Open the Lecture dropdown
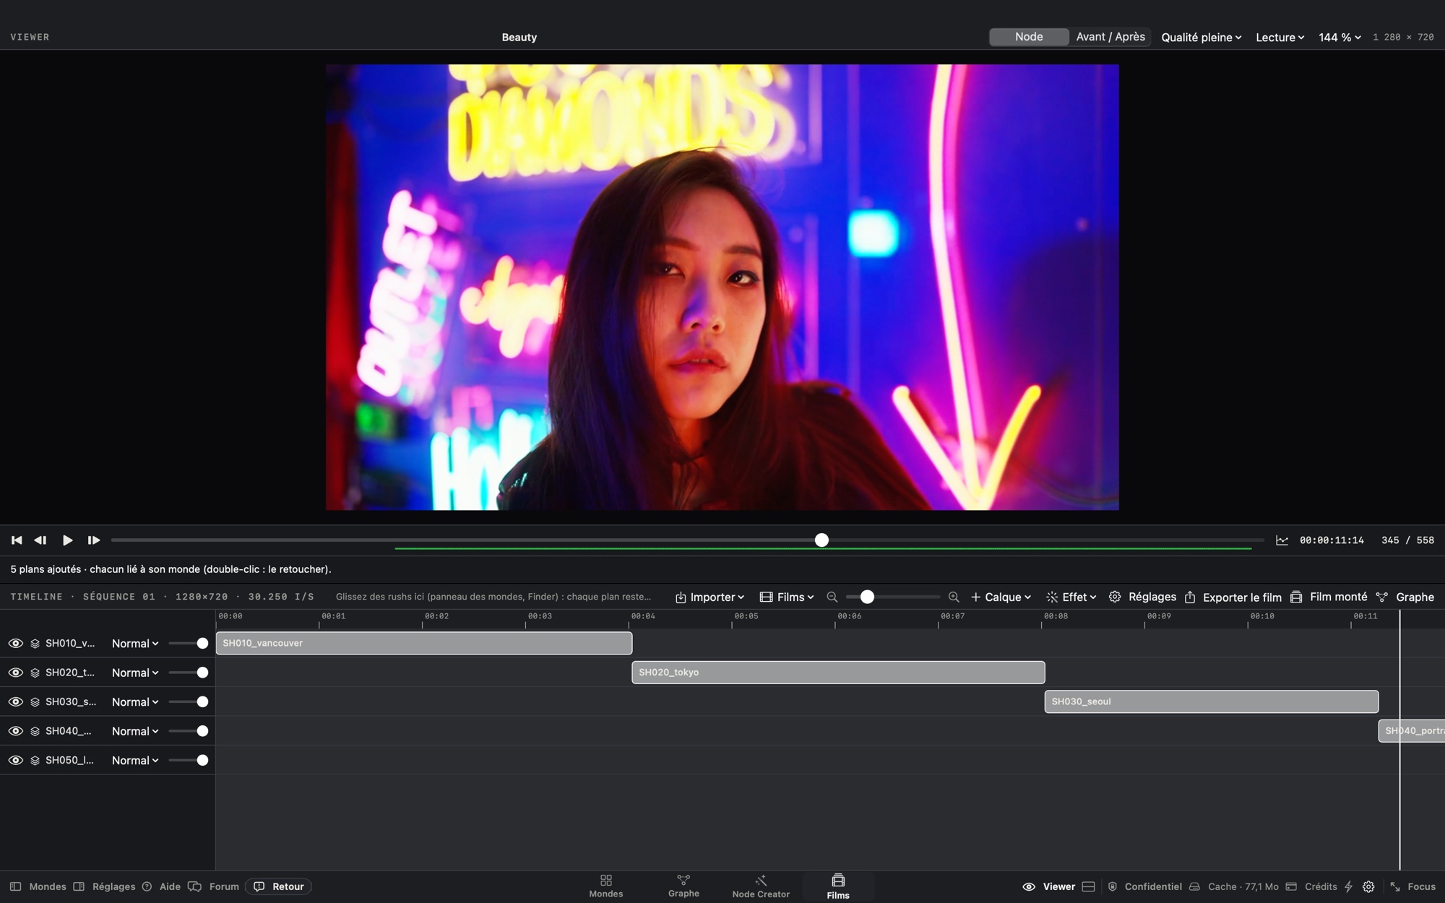Image resolution: width=1445 pixels, height=903 pixels. pos(1280,38)
